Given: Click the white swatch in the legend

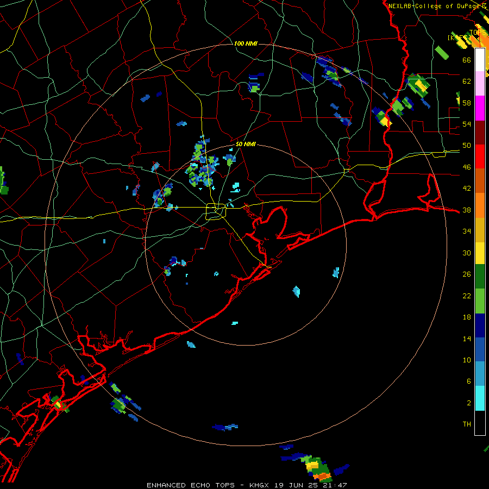Looking at the screenshot, I should tap(480, 60).
